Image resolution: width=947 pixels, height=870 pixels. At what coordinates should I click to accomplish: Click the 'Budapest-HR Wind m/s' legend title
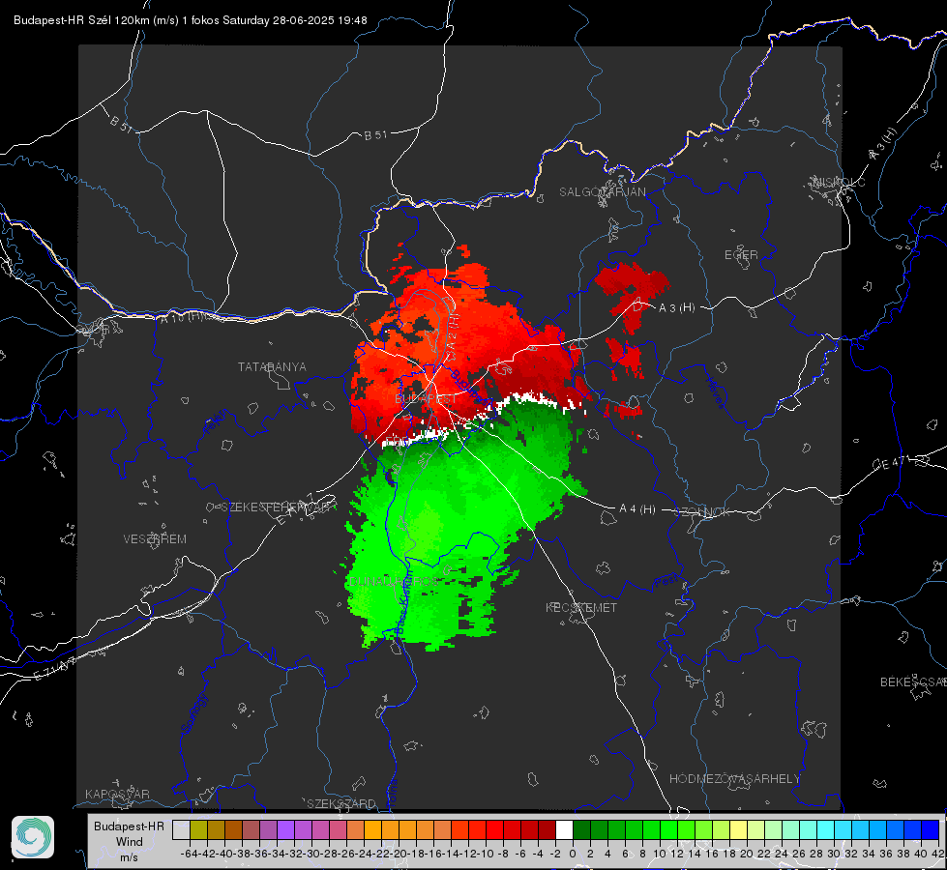(129, 841)
